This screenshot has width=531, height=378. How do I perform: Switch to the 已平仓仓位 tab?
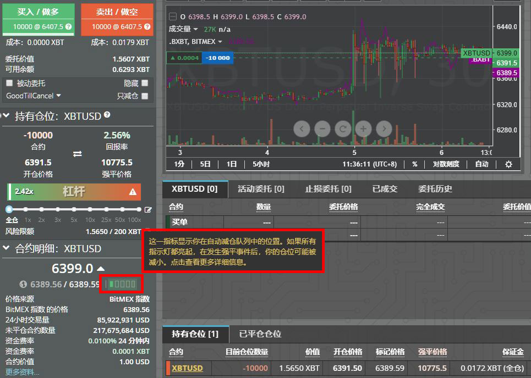coord(260,334)
